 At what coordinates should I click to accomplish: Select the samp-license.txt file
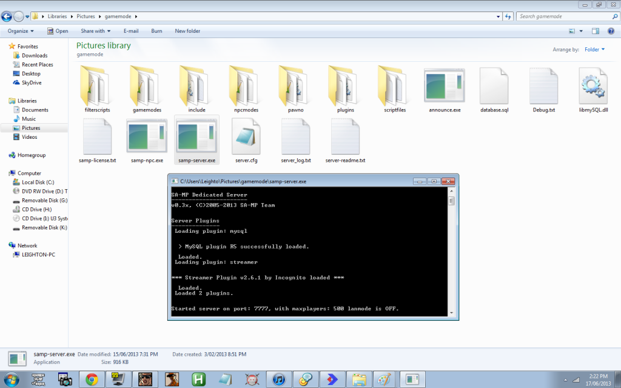(98, 140)
